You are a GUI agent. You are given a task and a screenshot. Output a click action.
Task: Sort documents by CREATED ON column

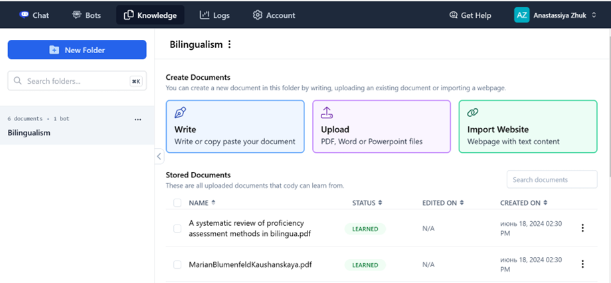[524, 203]
